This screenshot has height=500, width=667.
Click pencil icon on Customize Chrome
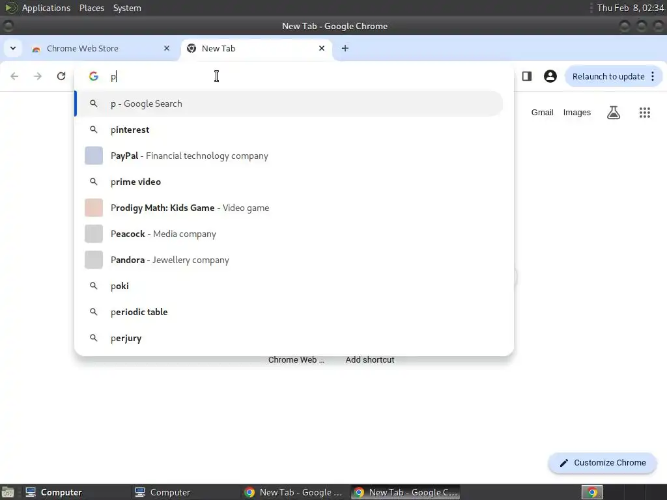pyautogui.click(x=563, y=463)
